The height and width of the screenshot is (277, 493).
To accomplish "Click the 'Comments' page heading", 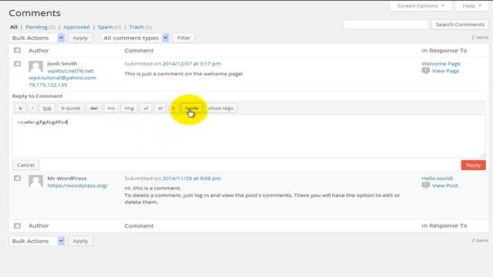I will (35, 13).
